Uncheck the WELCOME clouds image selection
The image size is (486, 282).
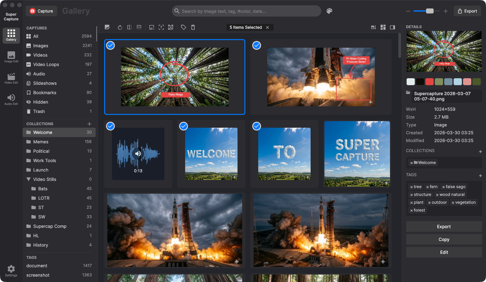coord(184,126)
